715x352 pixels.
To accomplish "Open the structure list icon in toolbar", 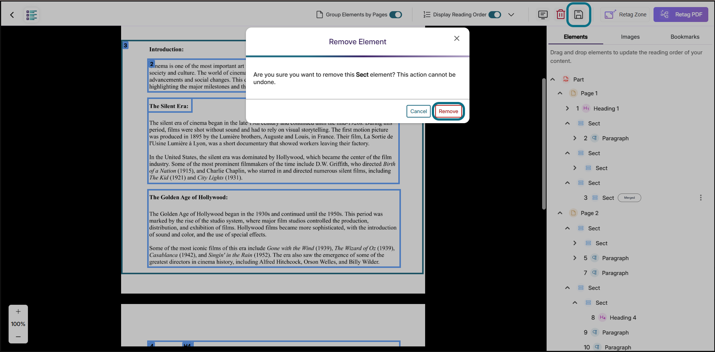I will (x=32, y=15).
